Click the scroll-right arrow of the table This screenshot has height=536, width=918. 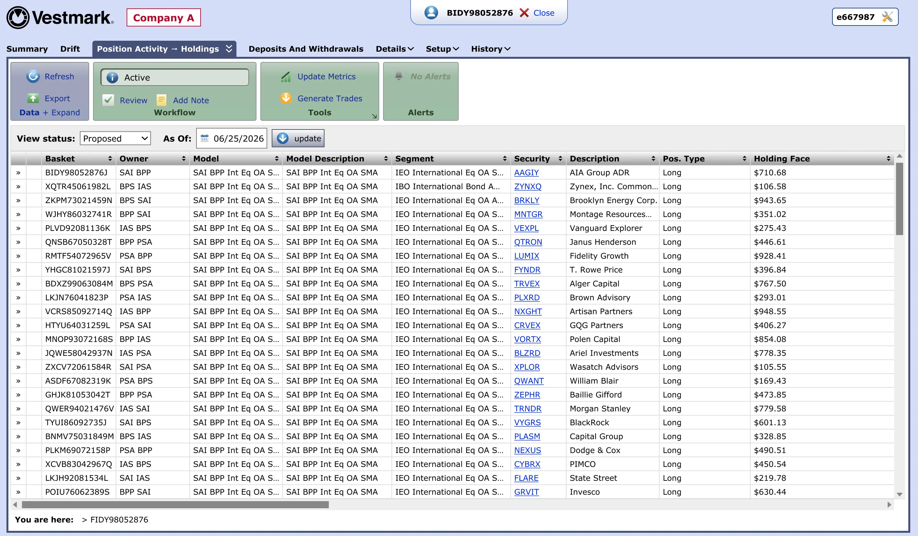889,505
